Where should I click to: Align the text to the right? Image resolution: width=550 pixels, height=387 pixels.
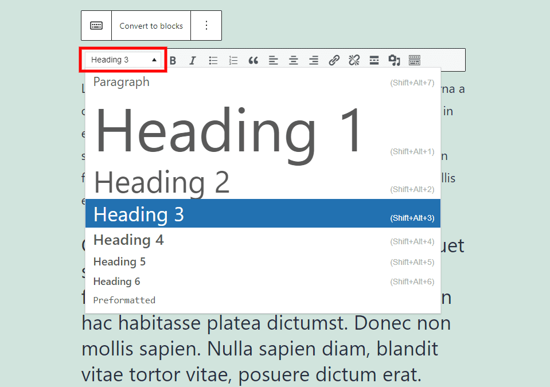point(313,60)
